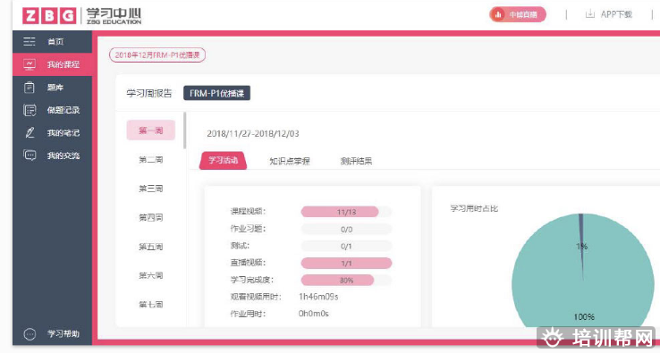
Task: Open the 题库 clipboard icon
Action: (29, 87)
